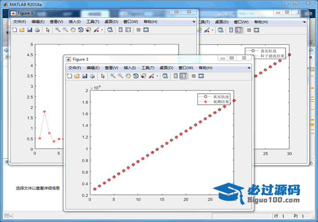Screen dimensions: 318x222
Task: Click dock arrow in Figure 2 menu bar
Action: click(x=304, y=22)
